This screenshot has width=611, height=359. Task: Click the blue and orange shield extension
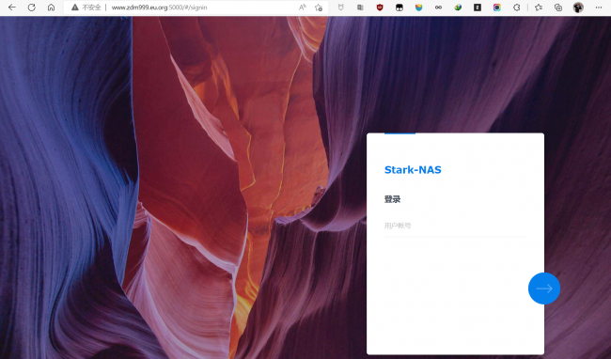(419, 8)
